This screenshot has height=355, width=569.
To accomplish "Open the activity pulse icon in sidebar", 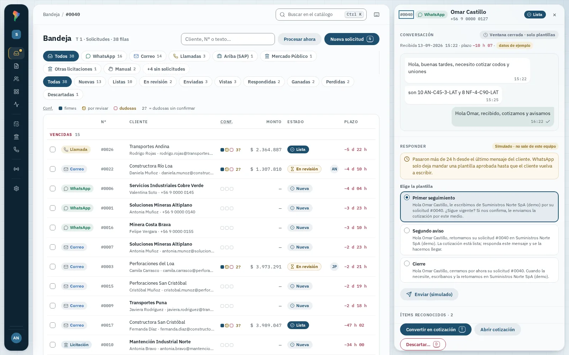I will click(x=16, y=104).
